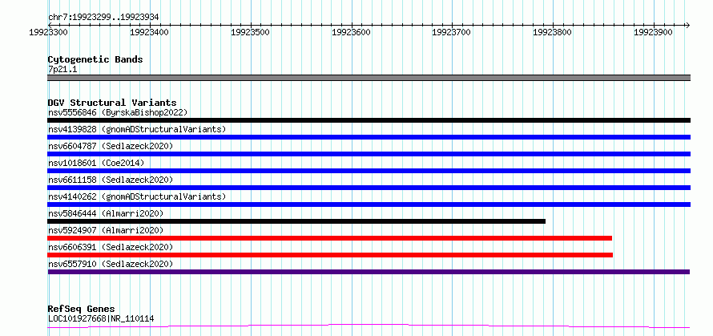Viewport: 713px width, 336px height.
Task: Click ruler position 19923700
Action: tap(452, 32)
